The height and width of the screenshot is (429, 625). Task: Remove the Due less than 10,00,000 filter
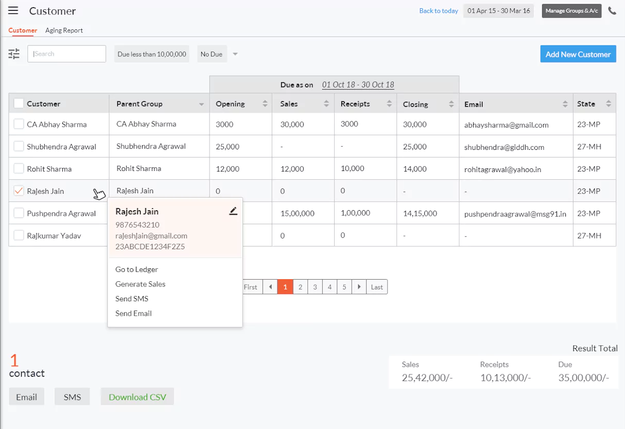152,54
